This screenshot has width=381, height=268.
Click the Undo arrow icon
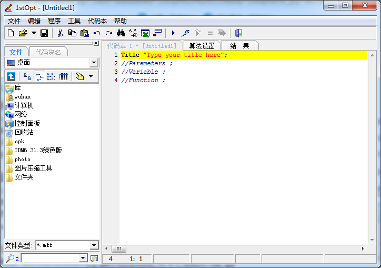(x=97, y=33)
